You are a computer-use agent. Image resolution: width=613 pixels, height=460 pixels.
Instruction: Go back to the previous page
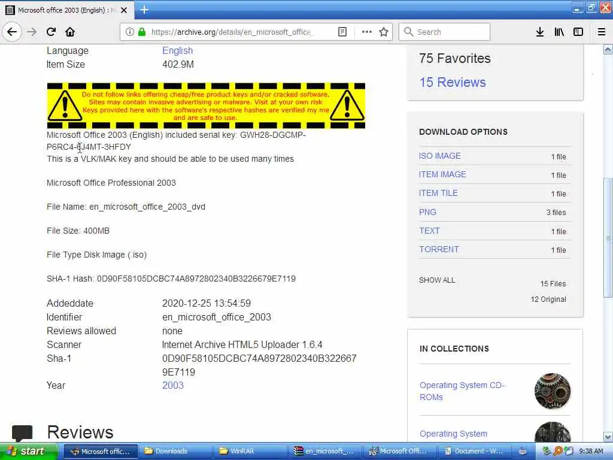(x=12, y=32)
